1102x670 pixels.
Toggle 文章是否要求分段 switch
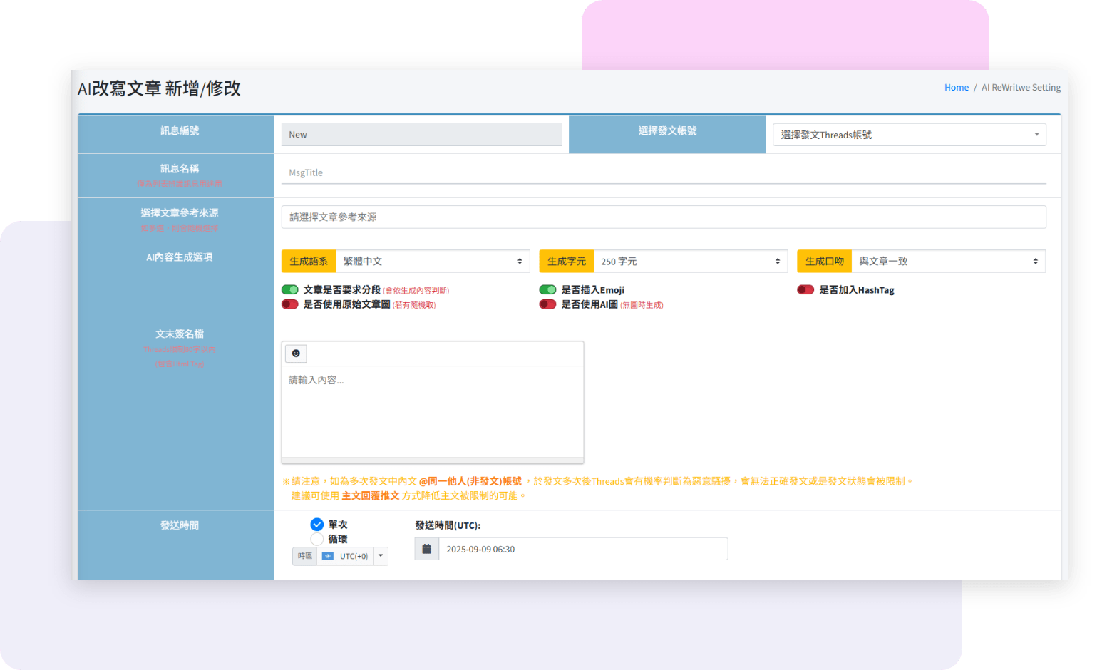[x=290, y=290]
